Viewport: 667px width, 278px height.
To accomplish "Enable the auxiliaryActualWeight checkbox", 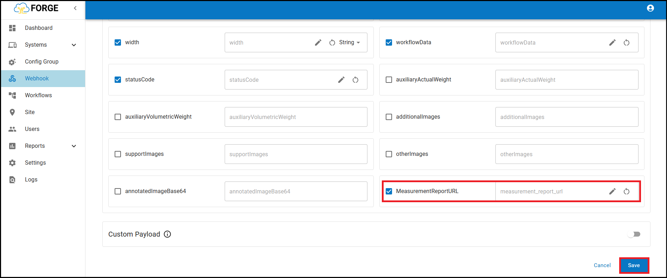I will click(x=389, y=80).
